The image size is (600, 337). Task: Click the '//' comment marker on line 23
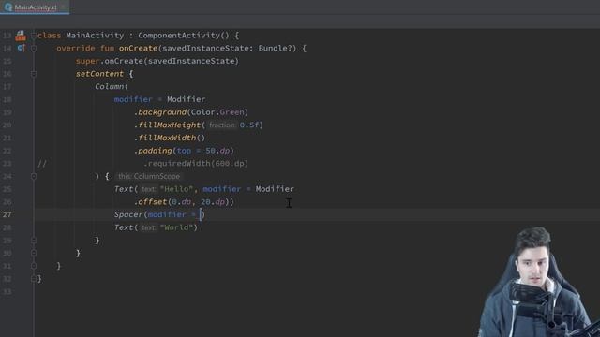pos(42,164)
